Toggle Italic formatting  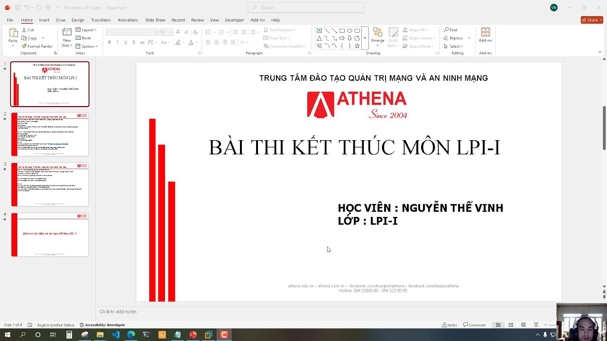coord(117,42)
